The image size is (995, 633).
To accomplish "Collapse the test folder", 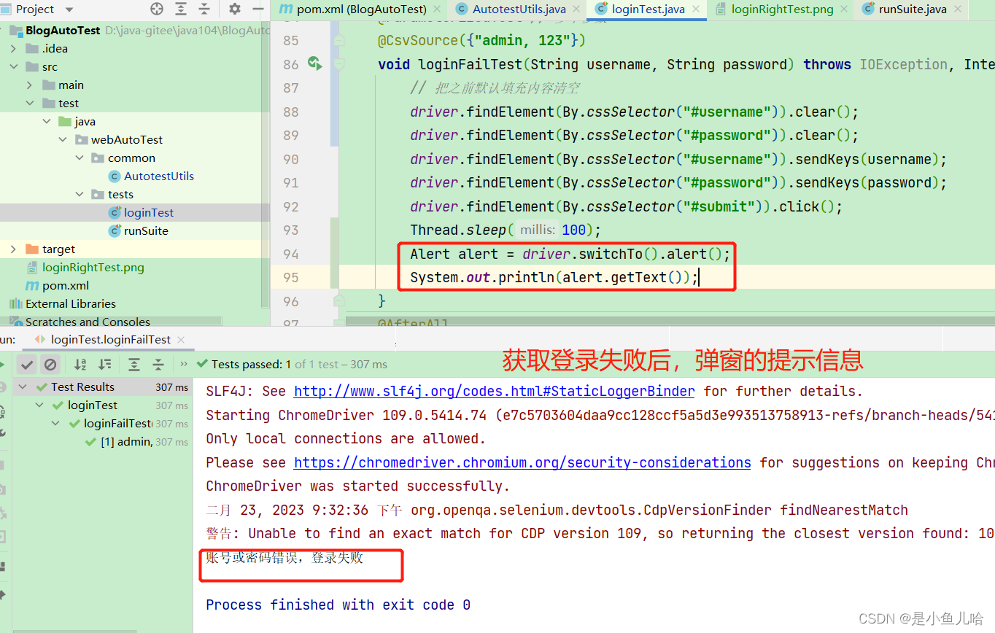I will tap(30, 104).
